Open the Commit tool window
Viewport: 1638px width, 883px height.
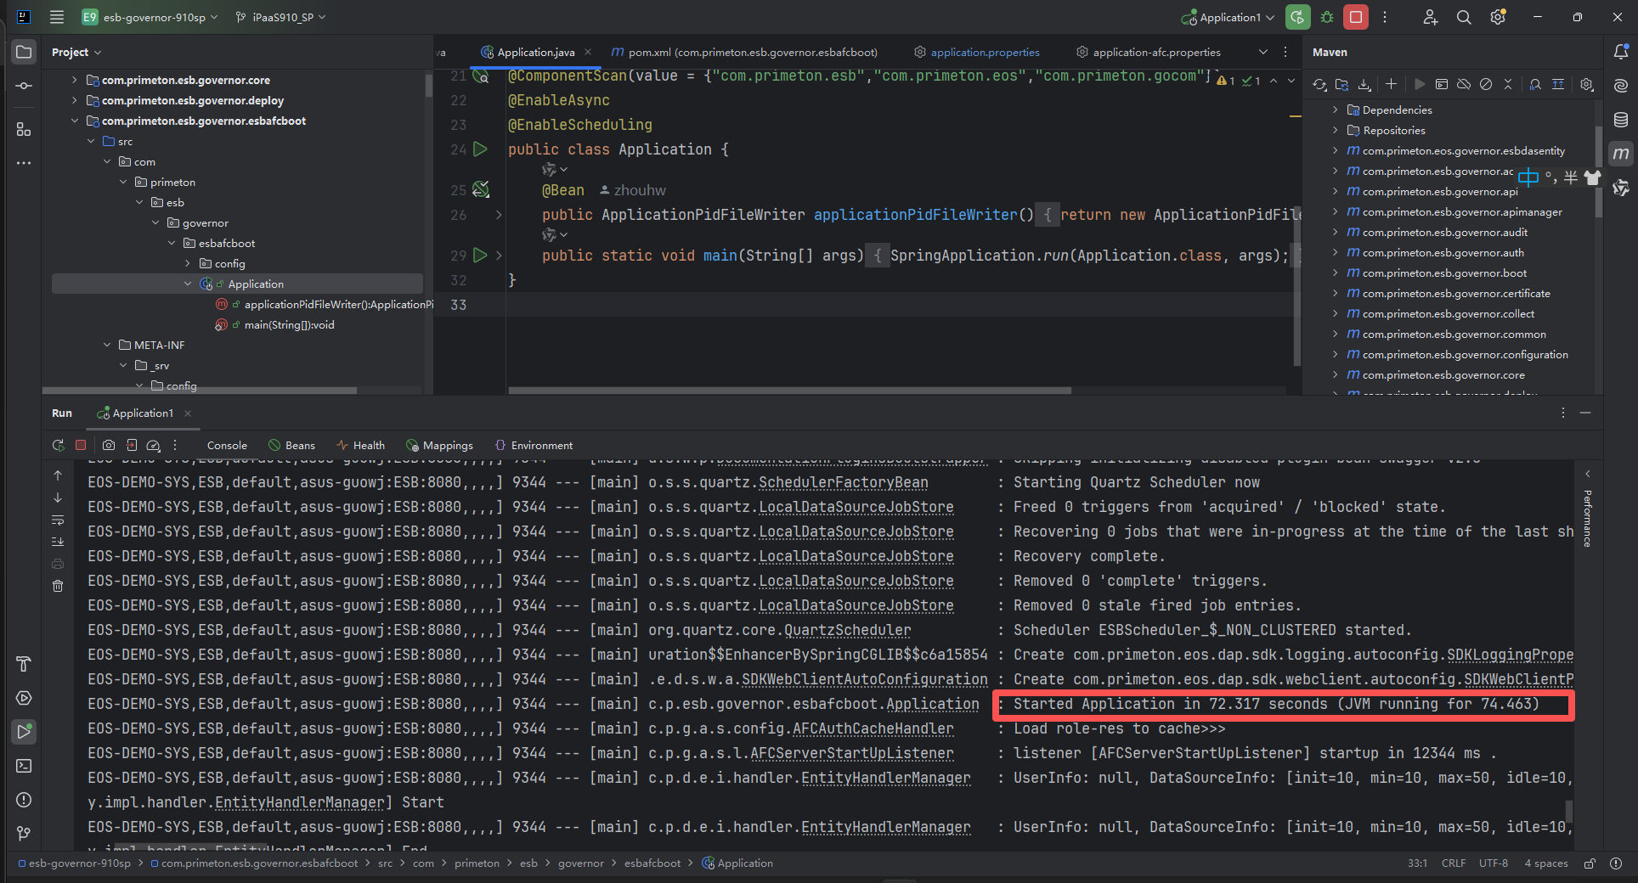(24, 86)
